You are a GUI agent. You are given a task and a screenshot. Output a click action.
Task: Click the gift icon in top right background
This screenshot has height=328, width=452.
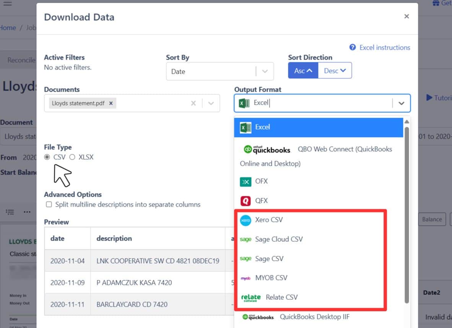(x=436, y=3)
